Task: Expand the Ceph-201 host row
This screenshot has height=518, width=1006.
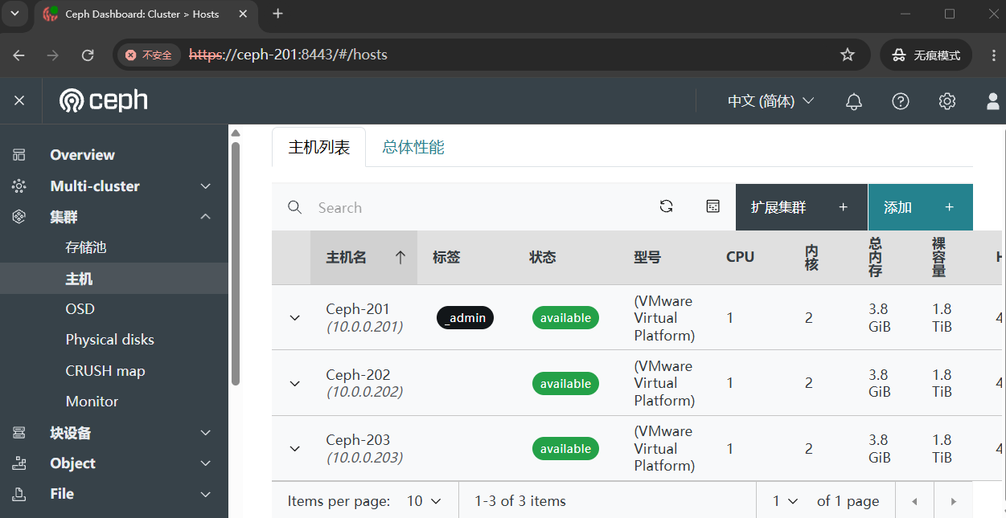Action: click(294, 318)
